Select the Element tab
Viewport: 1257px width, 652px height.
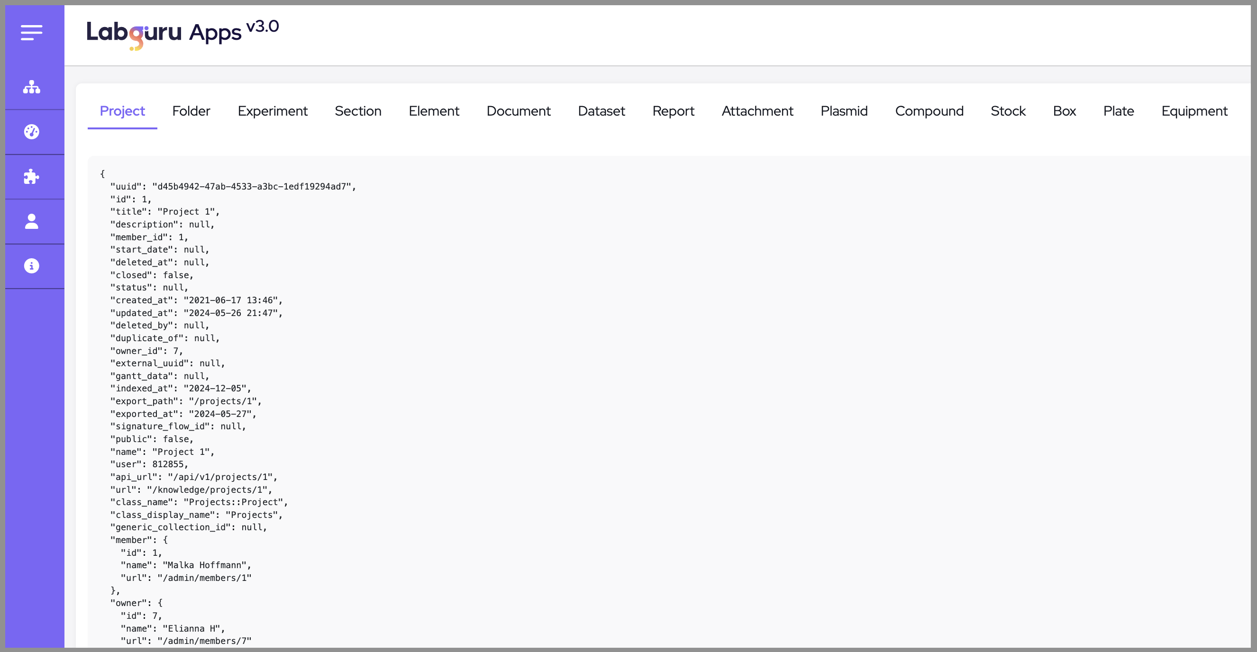coord(434,111)
